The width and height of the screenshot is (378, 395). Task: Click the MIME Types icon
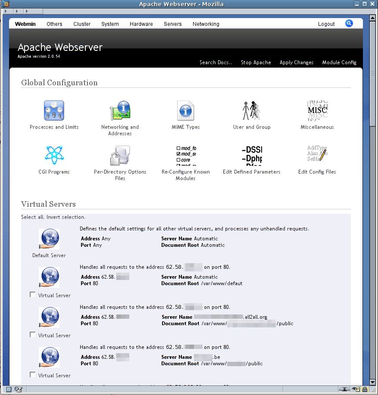[186, 111]
